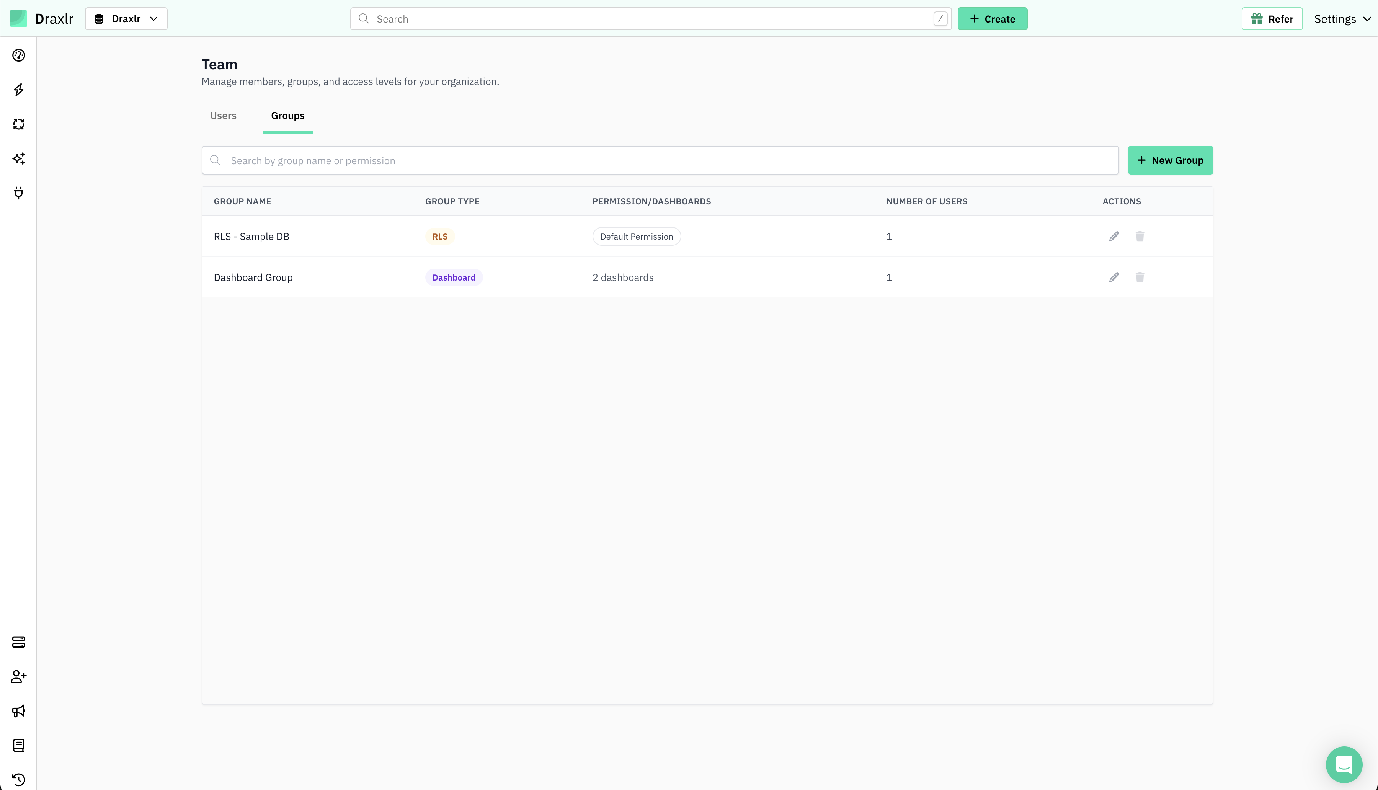The image size is (1378, 790).
Task: Select the Groups tab
Action: coord(287,116)
